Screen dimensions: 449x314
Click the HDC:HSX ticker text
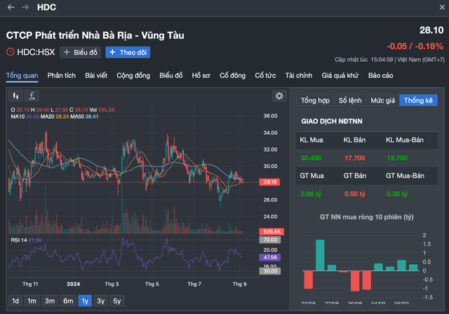pyautogui.click(x=36, y=52)
